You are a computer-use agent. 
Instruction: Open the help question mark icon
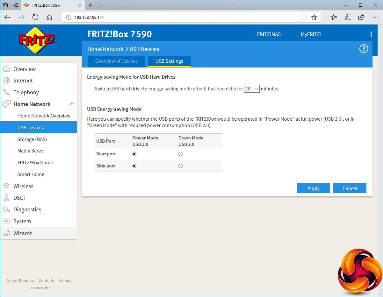pyautogui.click(x=364, y=49)
